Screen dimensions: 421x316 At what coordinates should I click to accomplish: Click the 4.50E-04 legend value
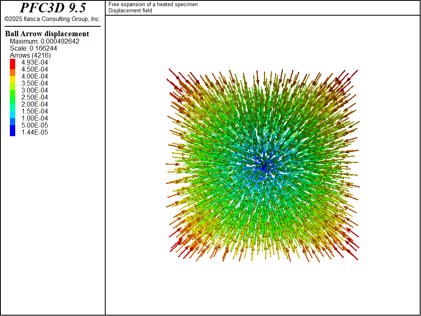point(35,69)
